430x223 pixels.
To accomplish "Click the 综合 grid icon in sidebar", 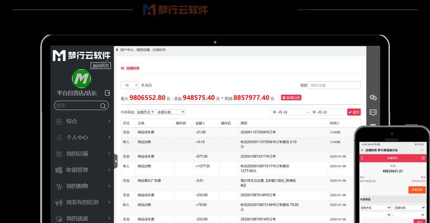I will point(59,122).
